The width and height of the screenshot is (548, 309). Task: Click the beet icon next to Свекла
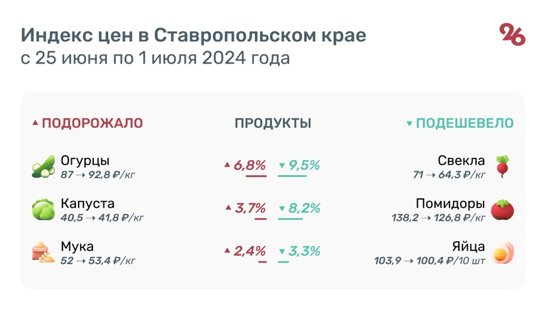[x=503, y=167]
